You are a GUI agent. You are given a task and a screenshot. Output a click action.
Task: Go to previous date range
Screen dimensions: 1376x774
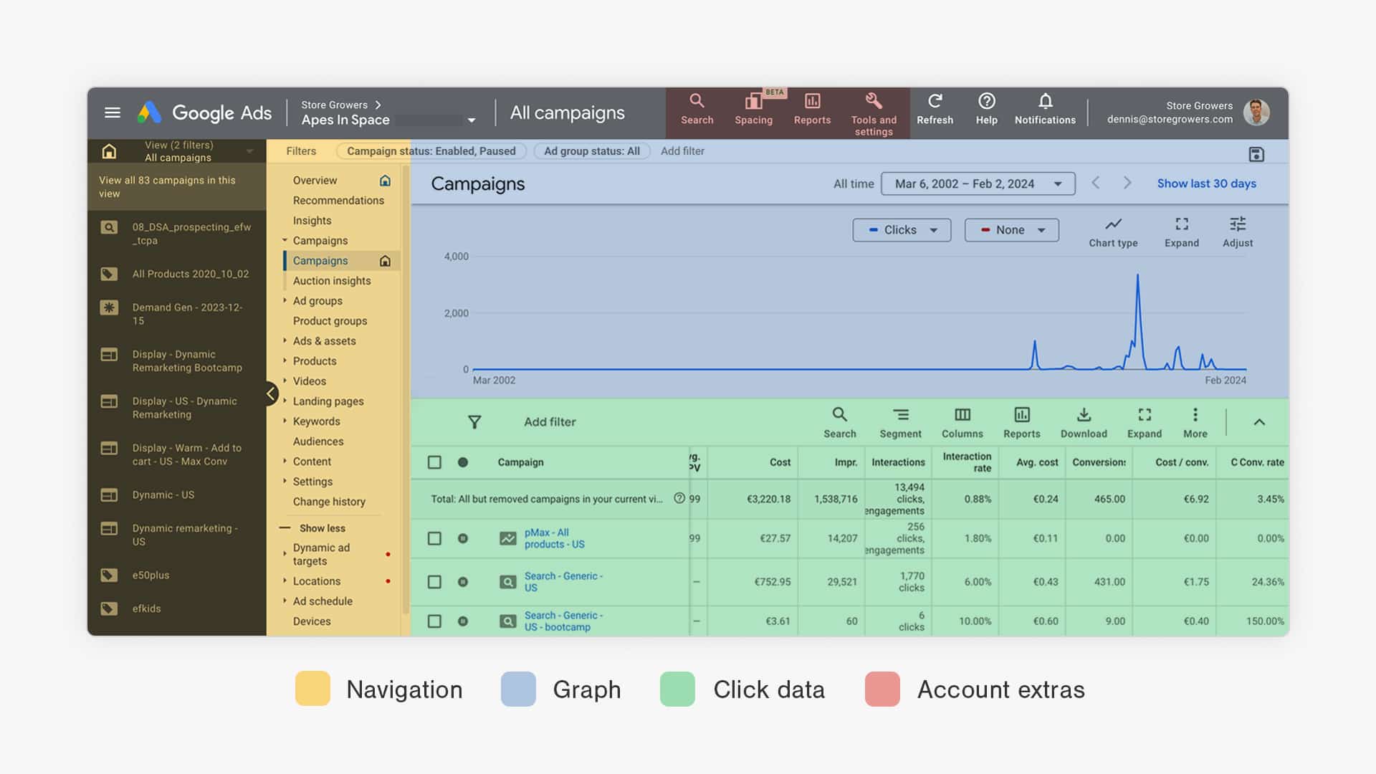click(1095, 183)
